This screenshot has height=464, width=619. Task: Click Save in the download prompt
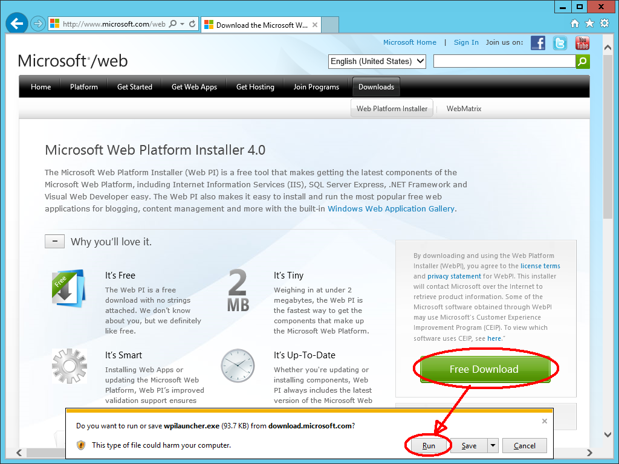click(469, 445)
